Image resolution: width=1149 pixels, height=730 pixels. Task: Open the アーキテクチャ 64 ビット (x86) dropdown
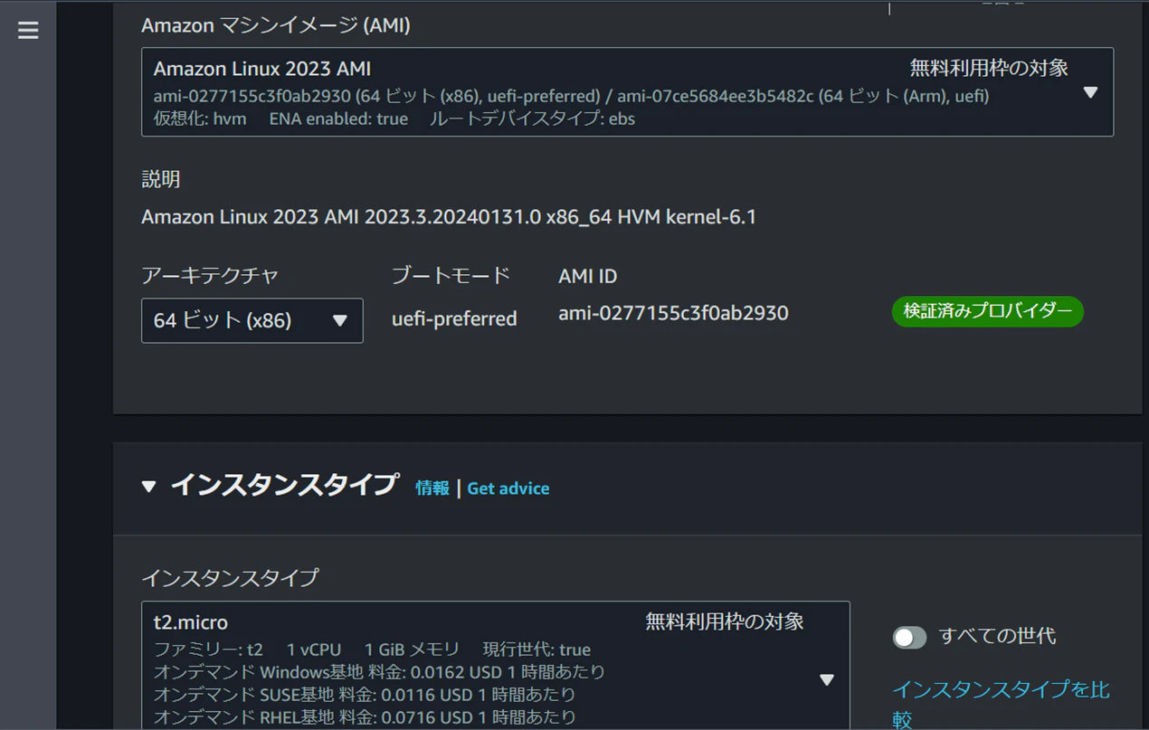(252, 320)
